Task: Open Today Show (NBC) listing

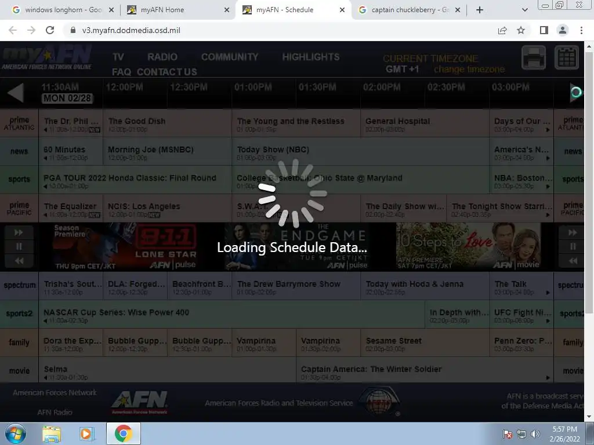Action: tap(360, 151)
